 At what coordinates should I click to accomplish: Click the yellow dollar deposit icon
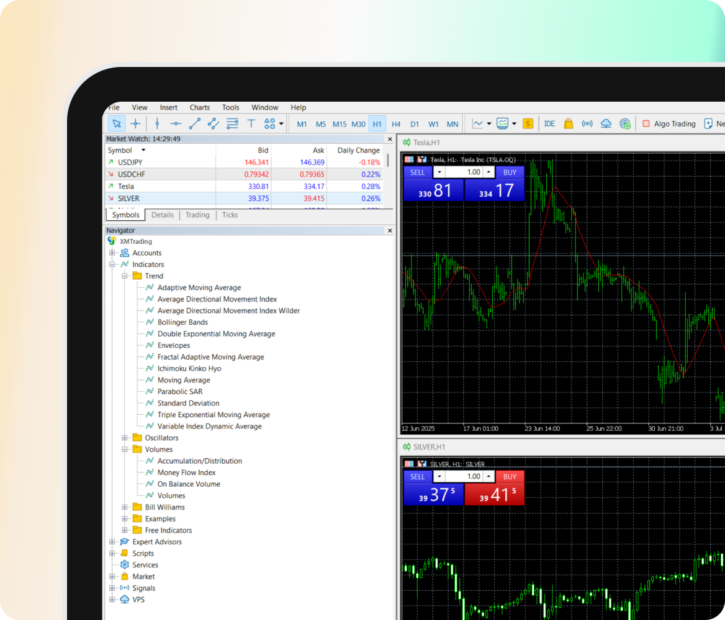point(528,123)
